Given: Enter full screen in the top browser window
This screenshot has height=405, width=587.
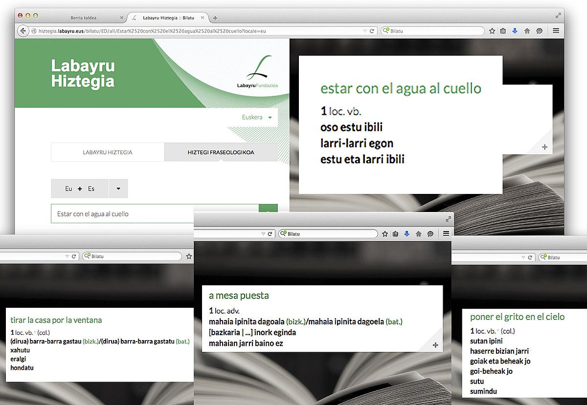Looking at the screenshot, I should pyautogui.click(x=558, y=16).
